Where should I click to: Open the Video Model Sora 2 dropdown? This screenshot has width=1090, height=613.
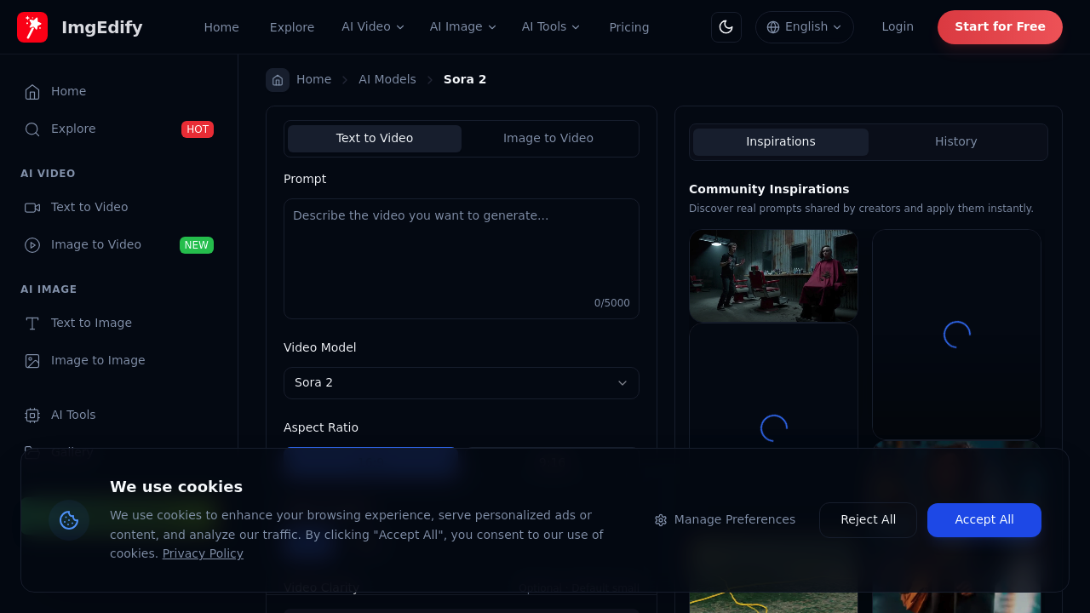tap(462, 383)
